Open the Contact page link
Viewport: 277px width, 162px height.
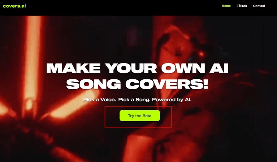click(259, 6)
